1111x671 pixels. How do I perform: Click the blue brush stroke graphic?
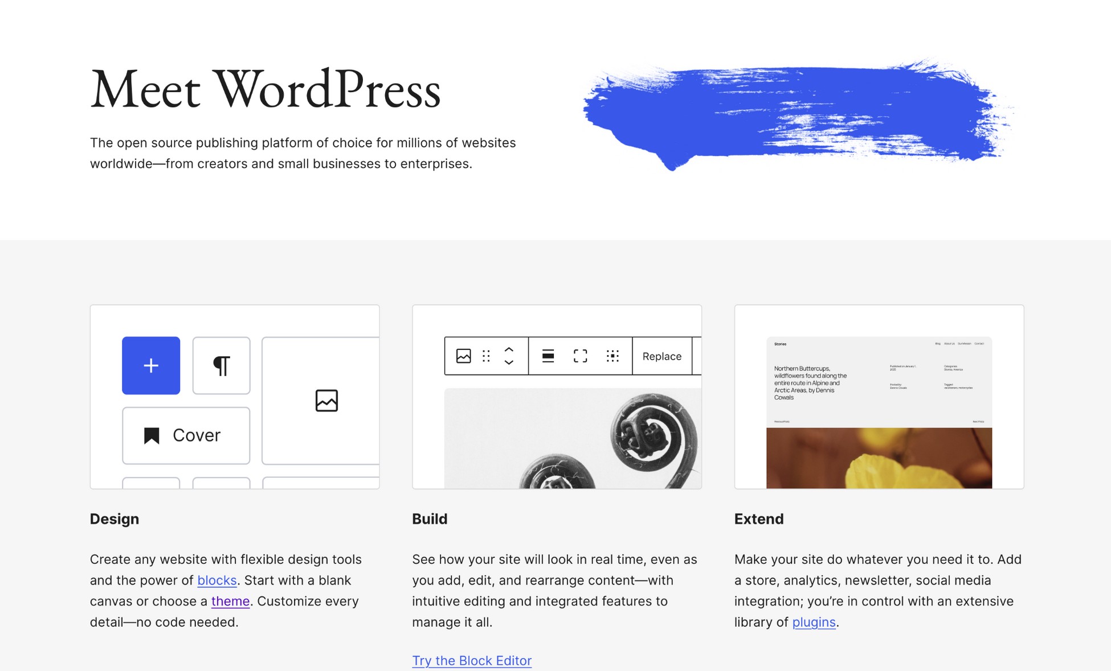click(x=792, y=114)
